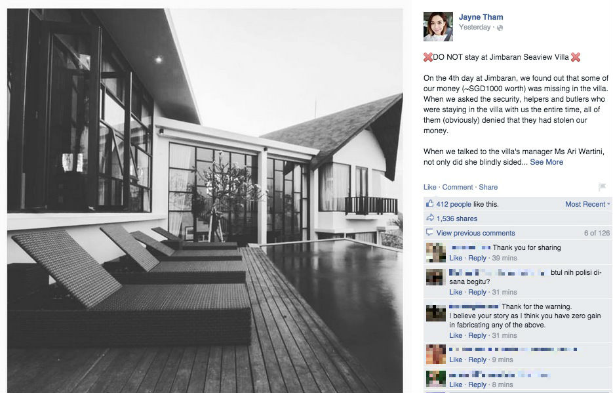Click the Comment link under the post

coord(458,187)
